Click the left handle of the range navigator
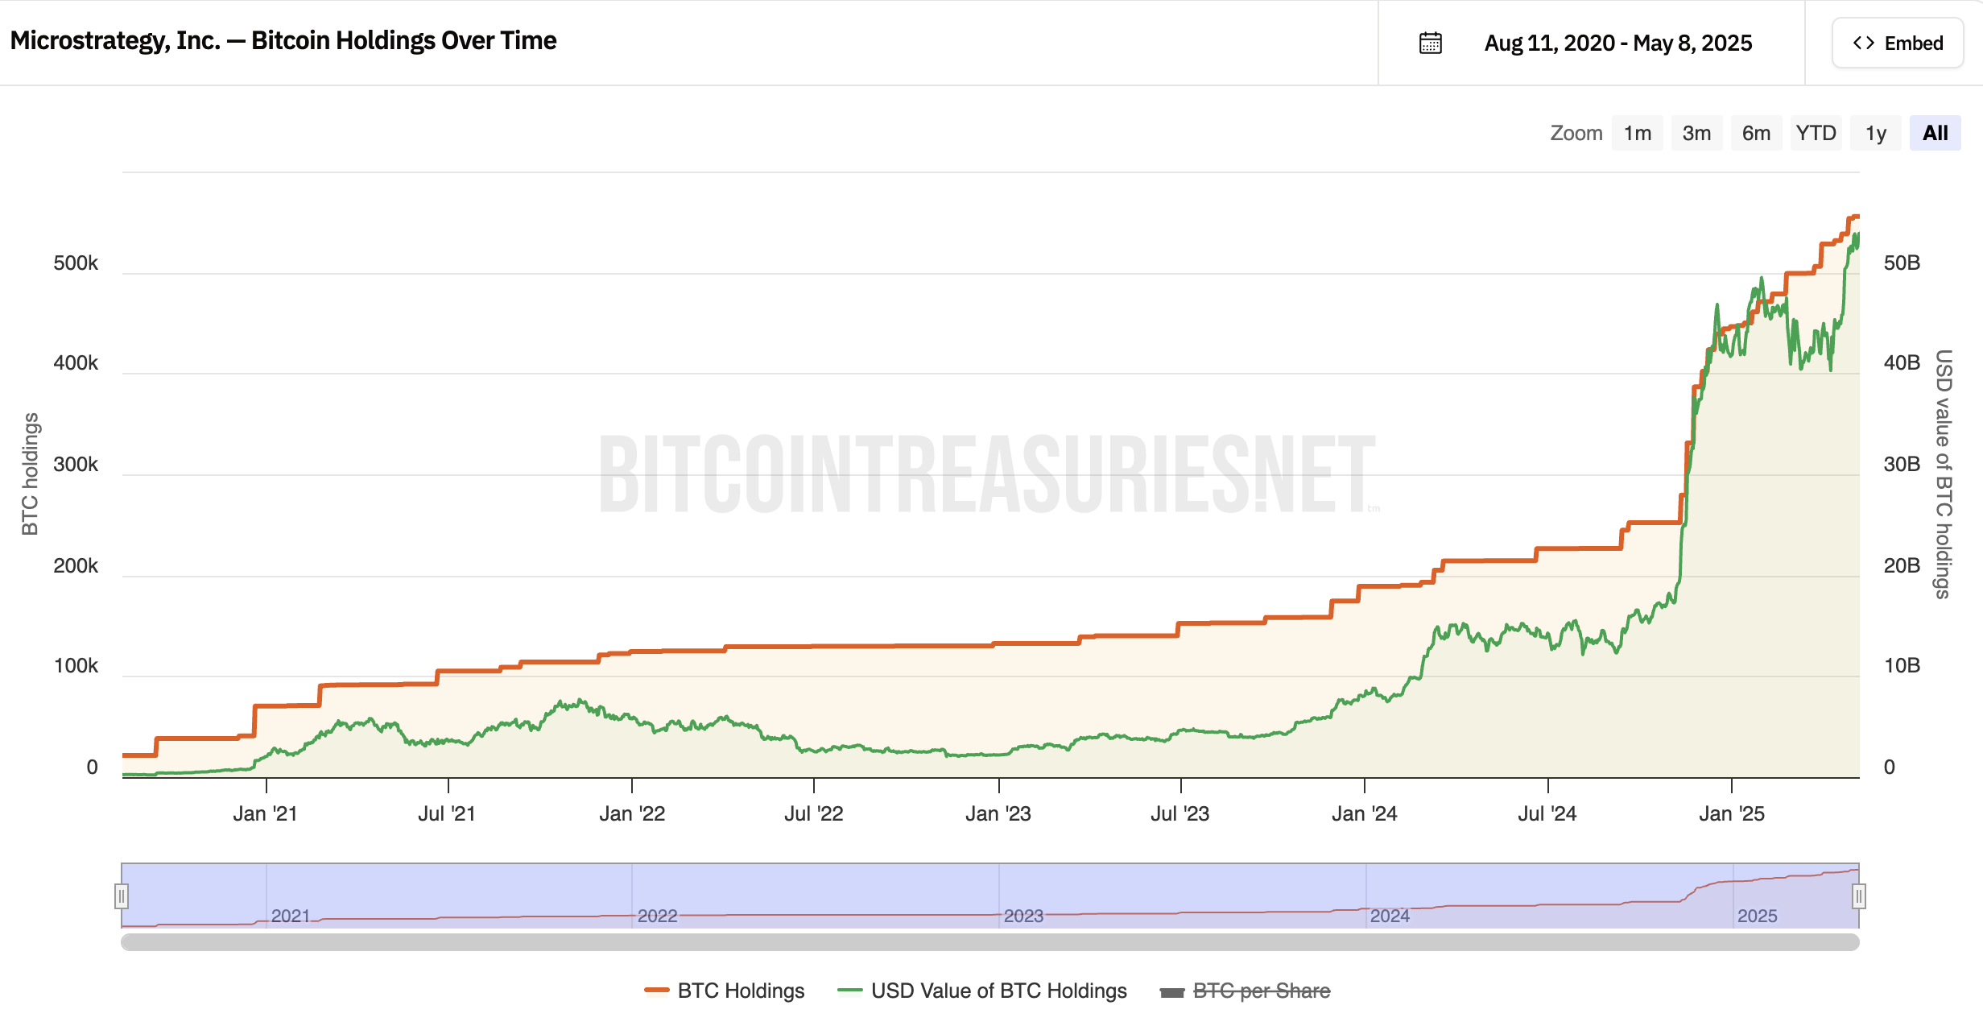Screen dimensions: 1983x1026 coord(122,896)
